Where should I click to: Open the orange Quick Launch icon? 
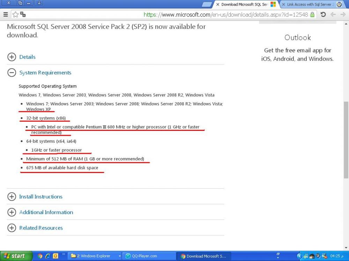(x=55, y=256)
